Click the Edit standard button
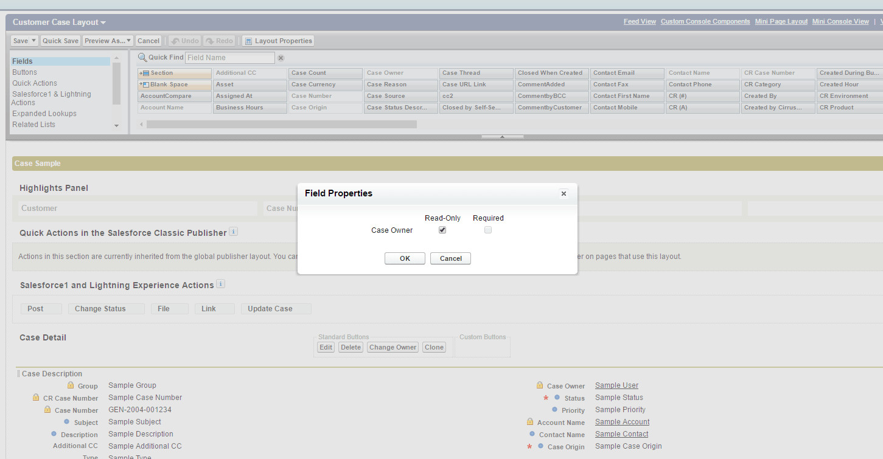The image size is (883, 459). (x=326, y=347)
